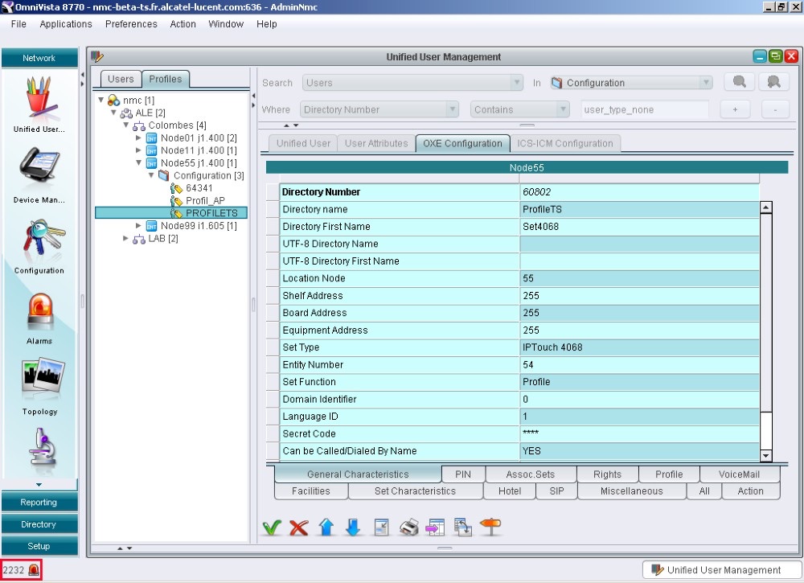The image size is (804, 583).
Task: Switch to ICS-ICM Configuration tab
Action: coord(565,144)
